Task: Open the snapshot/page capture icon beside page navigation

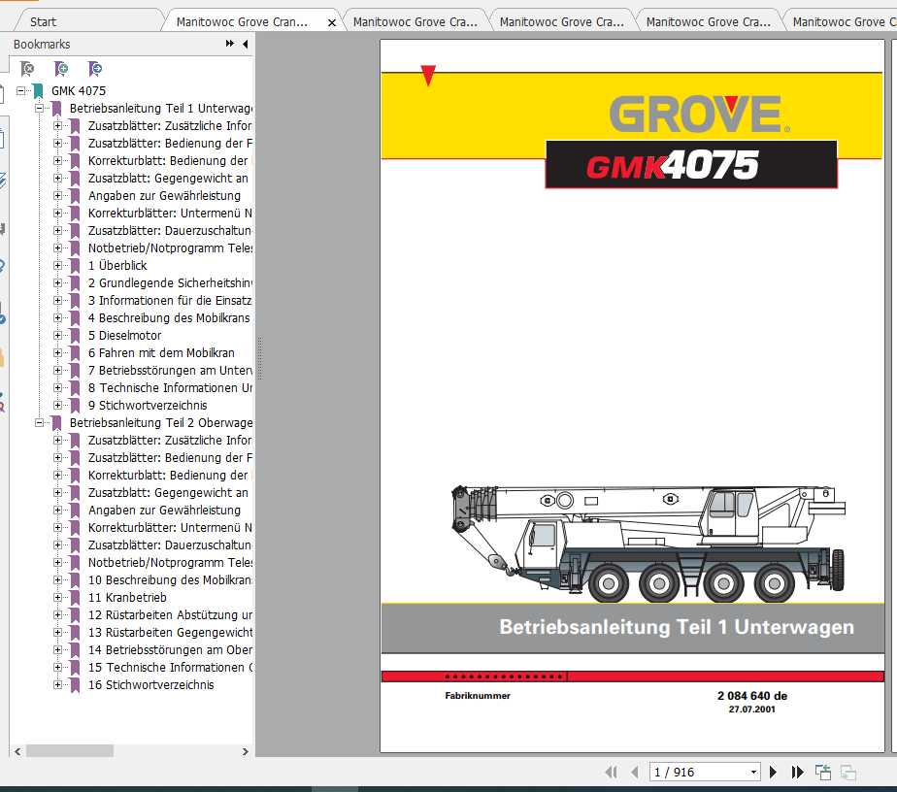Action: pos(822,771)
